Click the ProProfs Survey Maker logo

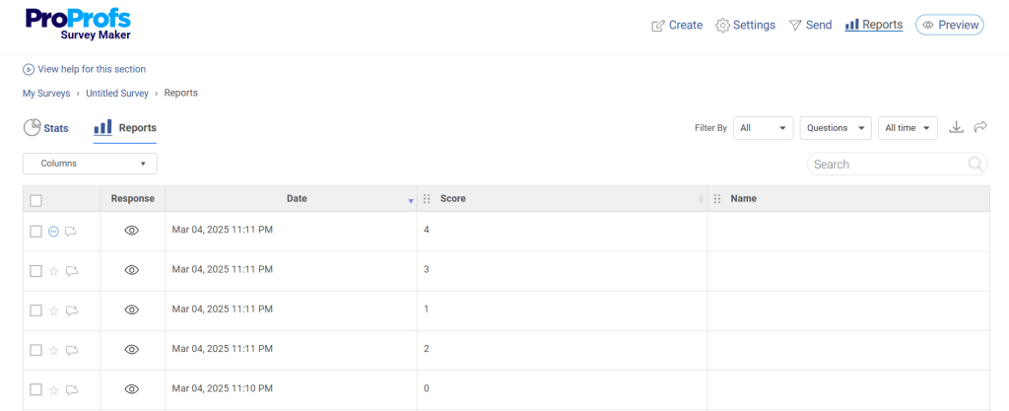(78, 25)
